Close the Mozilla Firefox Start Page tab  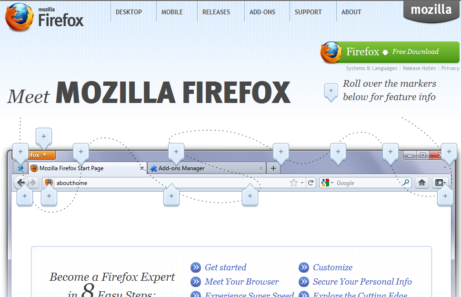tap(142, 168)
